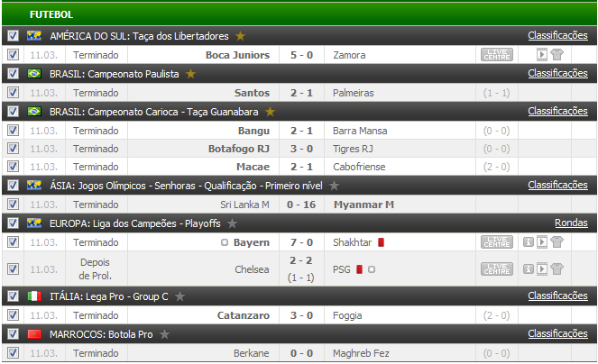Toggle checkbox for Campeonato Carioca league header
Screen dimensions: 598x364
pos(13,112)
